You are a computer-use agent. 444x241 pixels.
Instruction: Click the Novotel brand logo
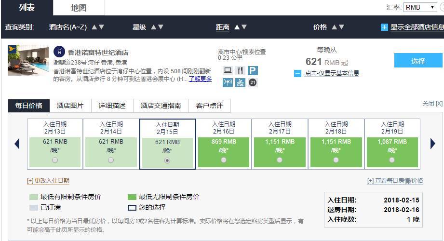[59, 52]
